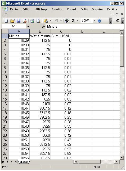Open the zoom 100% dropdown
126x171 pixels.
tap(95, 21)
